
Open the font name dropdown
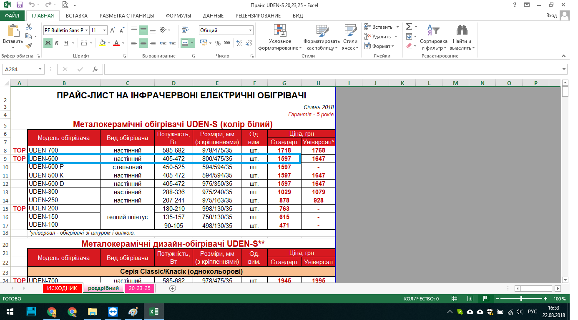[86, 30]
